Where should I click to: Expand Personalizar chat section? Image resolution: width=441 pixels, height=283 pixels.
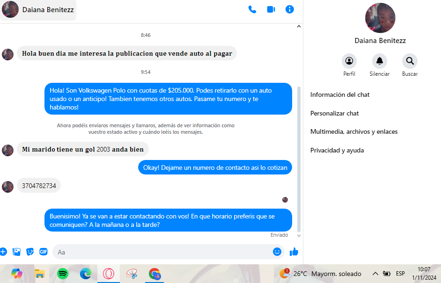(x=335, y=113)
